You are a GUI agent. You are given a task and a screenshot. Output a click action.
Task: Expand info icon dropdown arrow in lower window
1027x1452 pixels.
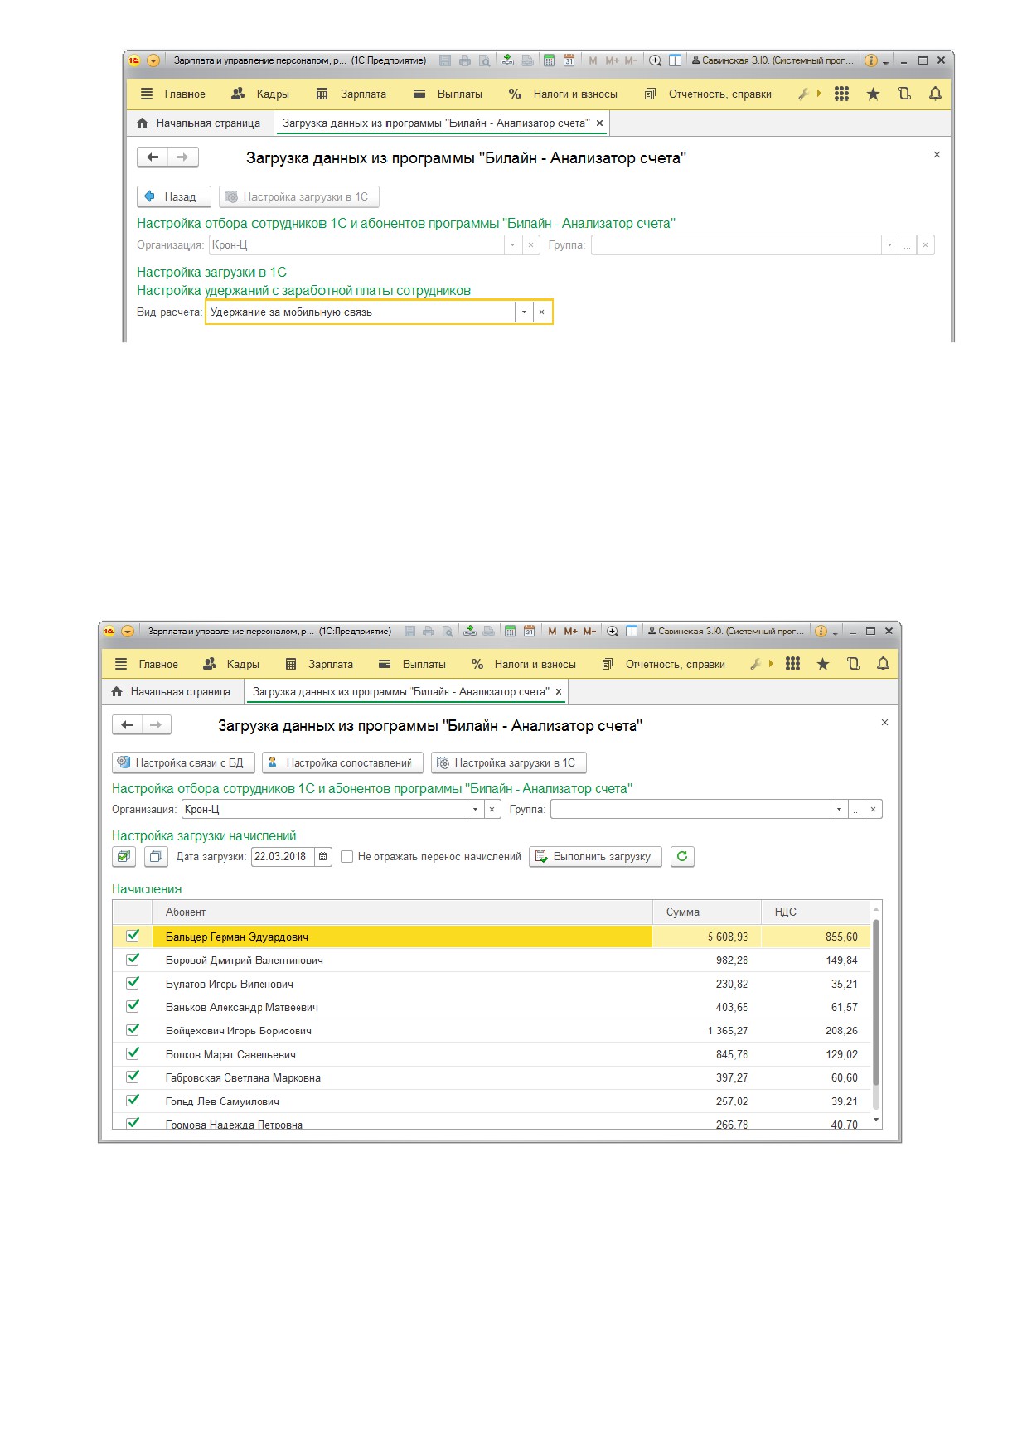(x=836, y=632)
